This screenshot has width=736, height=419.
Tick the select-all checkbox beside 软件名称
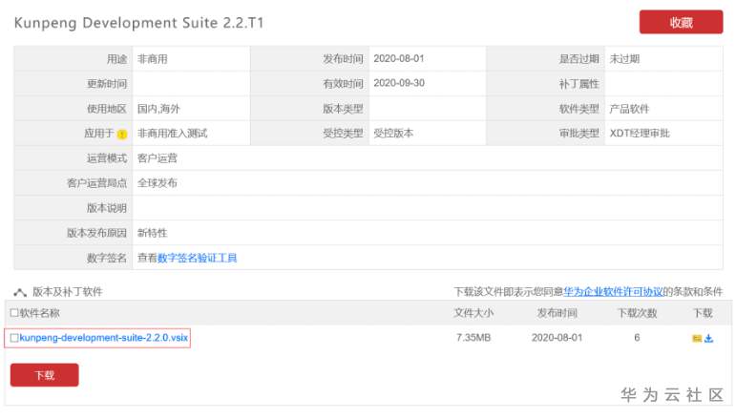[x=14, y=313]
